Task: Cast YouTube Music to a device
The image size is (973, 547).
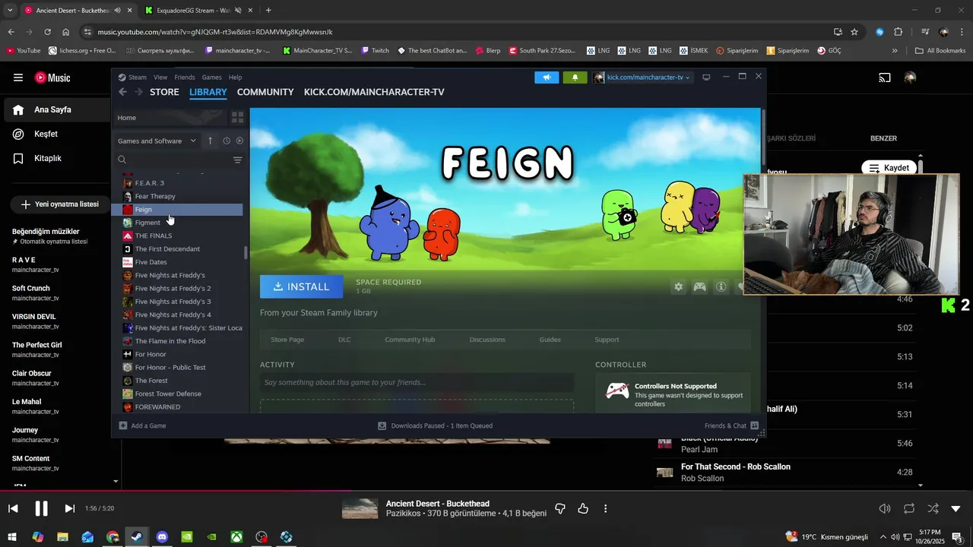Action: [885, 77]
